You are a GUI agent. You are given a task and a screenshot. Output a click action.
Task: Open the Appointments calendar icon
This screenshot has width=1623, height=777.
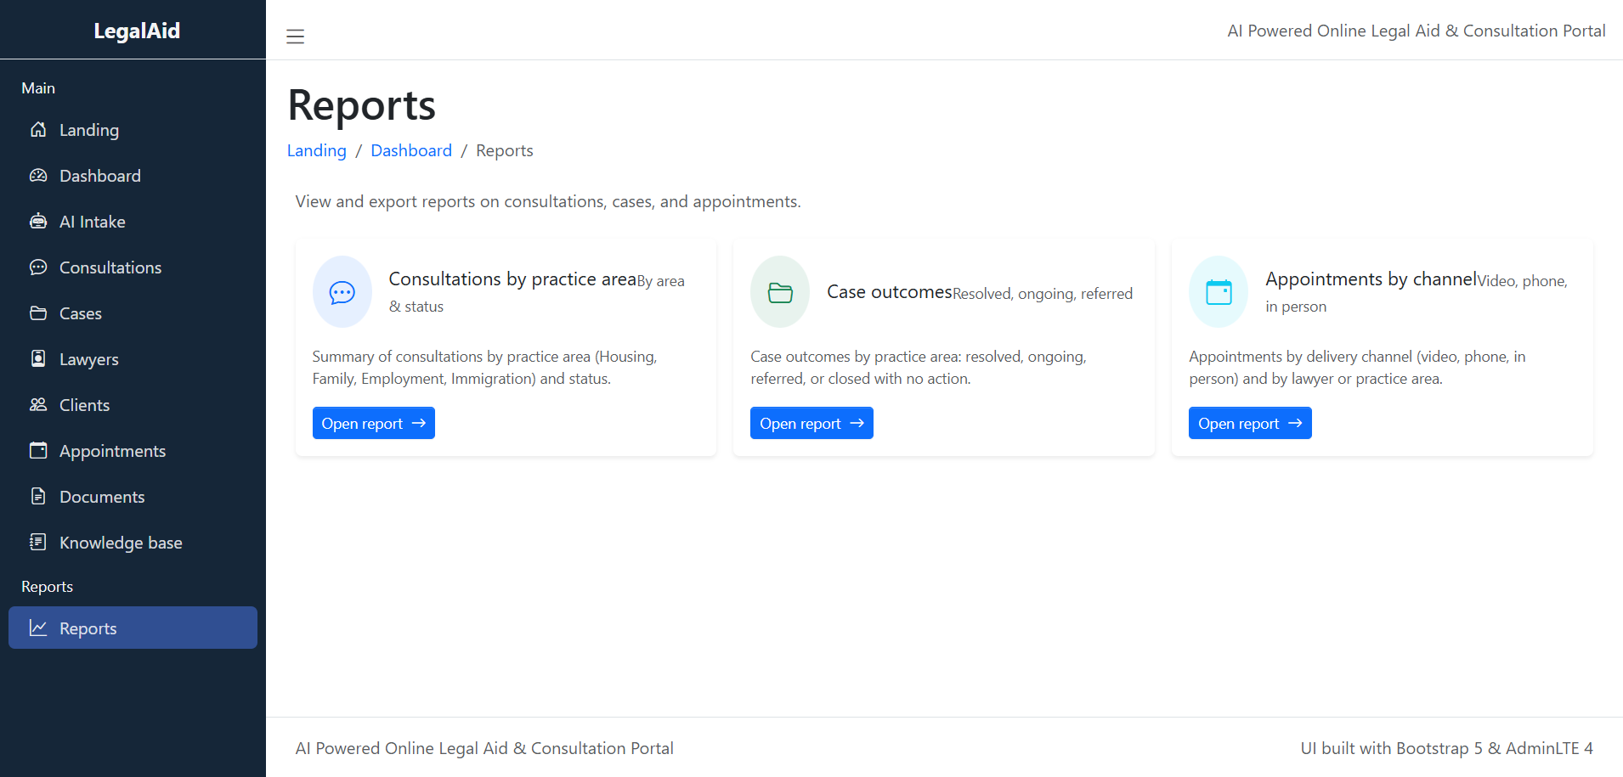pyautogui.click(x=39, y=450)
